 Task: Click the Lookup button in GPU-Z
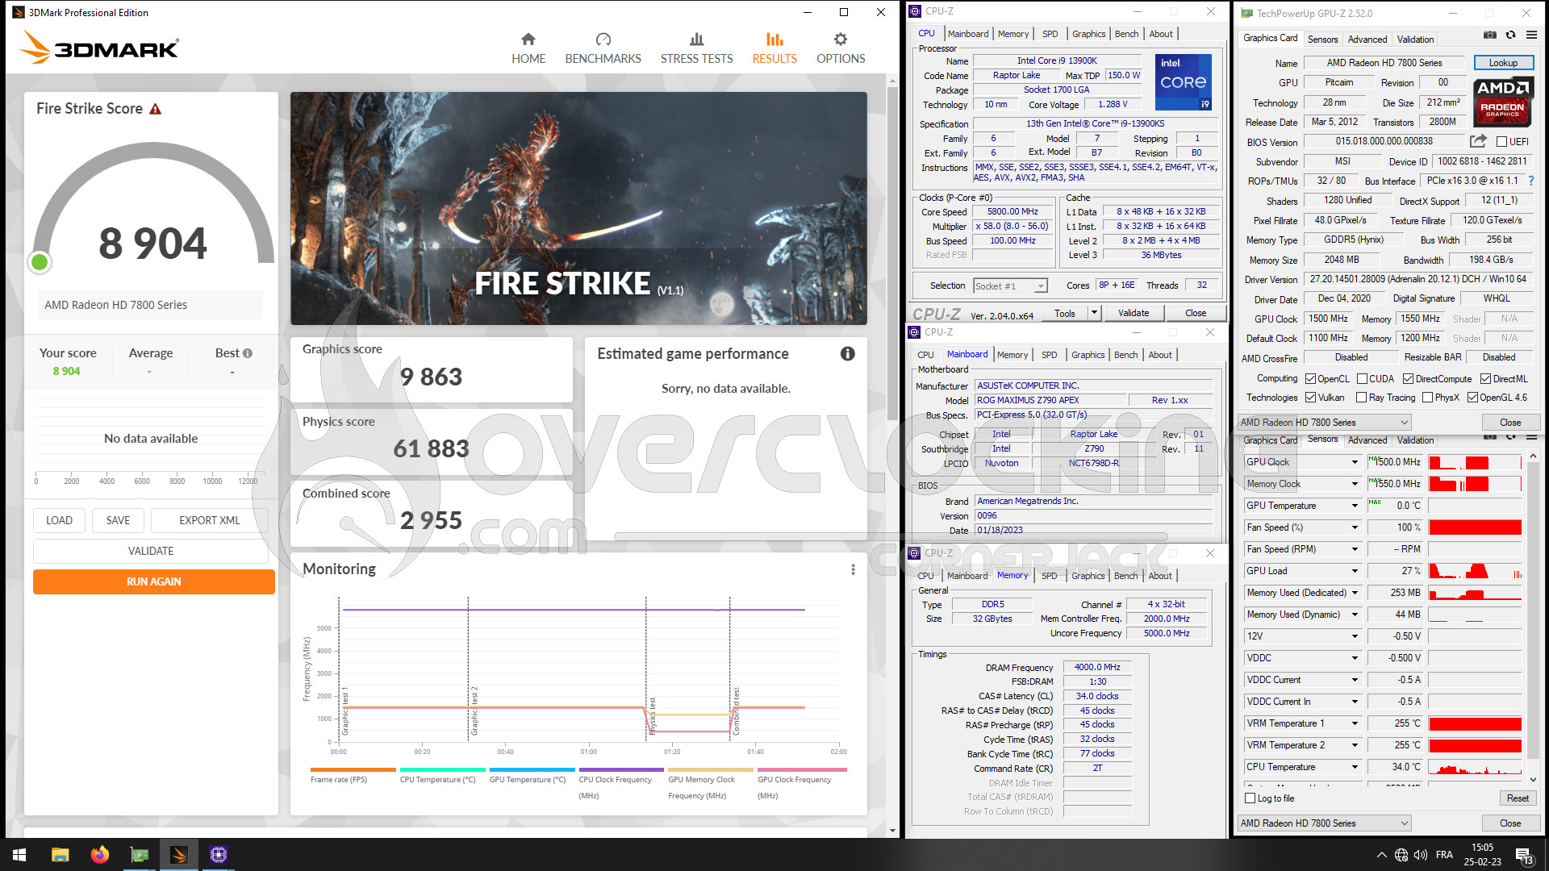(1503, 63)
